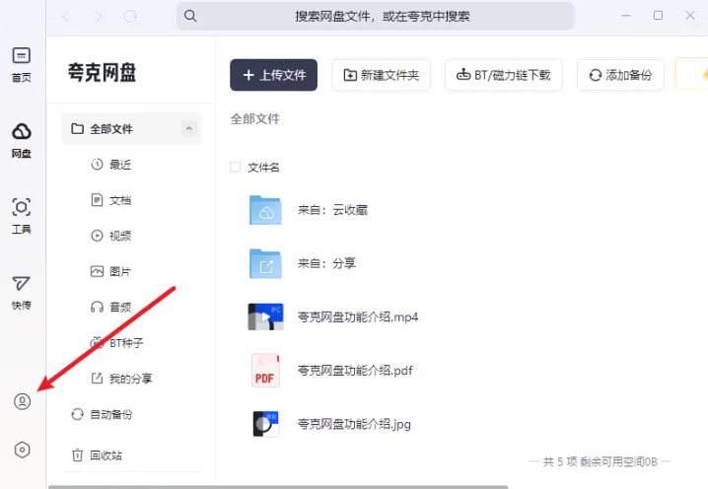708x489 pixels.
Task: Open the 文档 documents category
Action: (111, 200)
